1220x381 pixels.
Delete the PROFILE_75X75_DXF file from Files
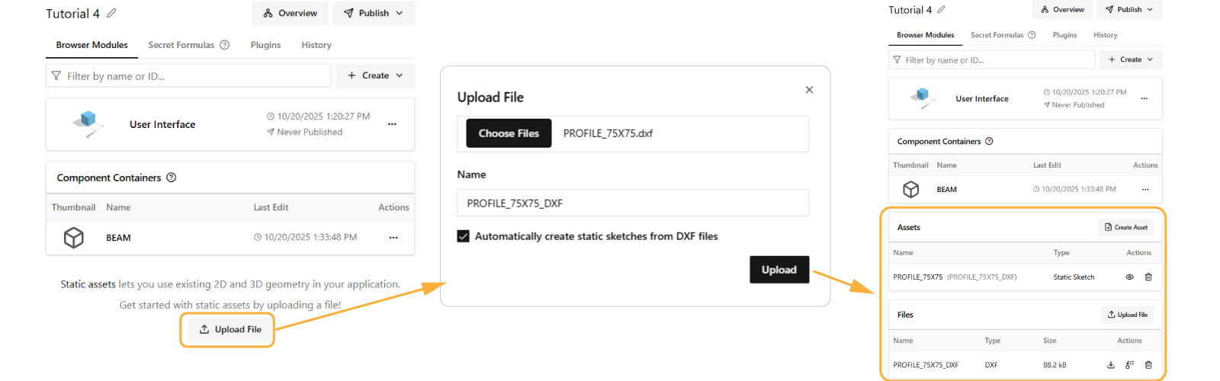click(x=1148, y=365)
